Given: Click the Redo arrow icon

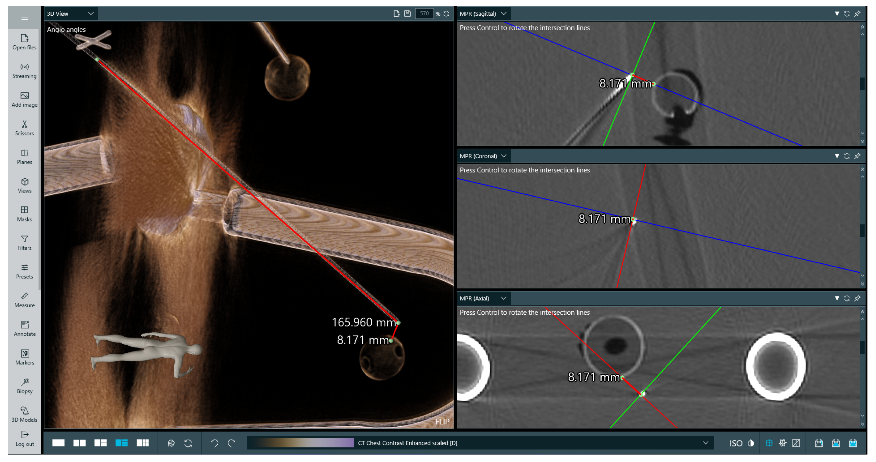Looking at the screenshot, I should coord(232,443).
